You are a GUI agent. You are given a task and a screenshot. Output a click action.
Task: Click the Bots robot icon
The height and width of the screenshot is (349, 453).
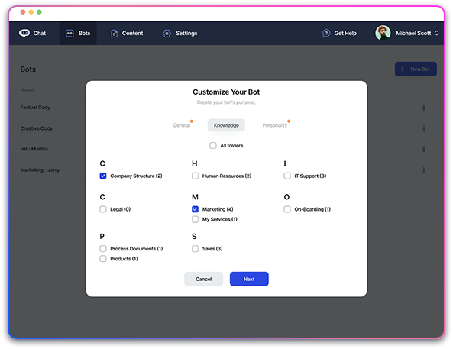pos(70,34)
